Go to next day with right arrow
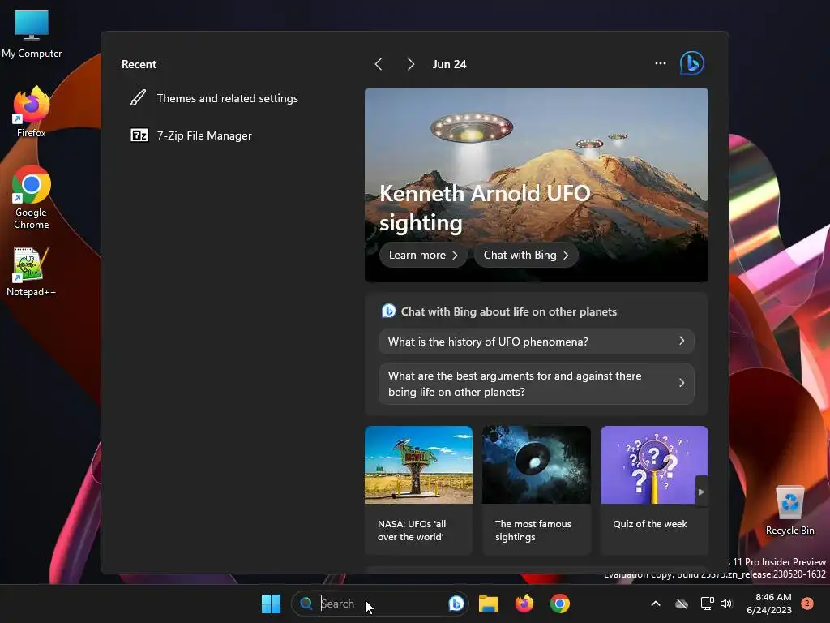830x623 pixels. click(410, 64)
